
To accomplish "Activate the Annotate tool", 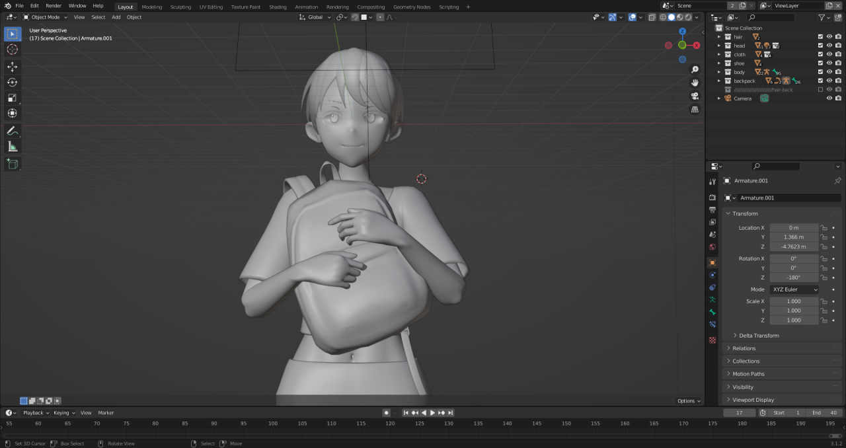I will [x=13, y=131].
